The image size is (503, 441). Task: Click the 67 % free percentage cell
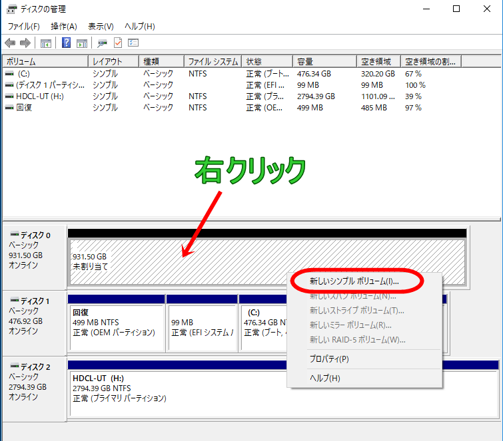point(413,74)
